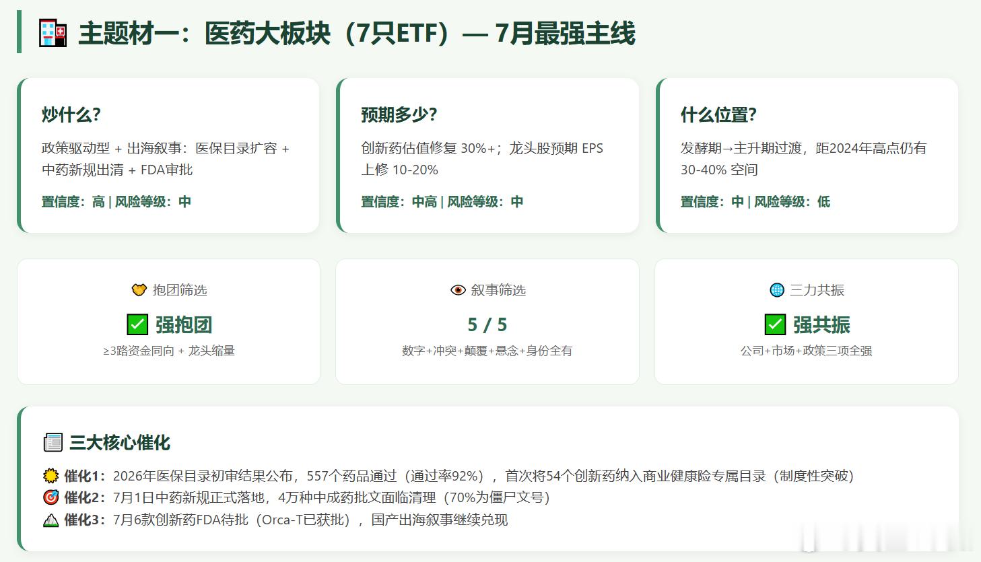Click the newspaper icon beside 三大核心催化
This screenshot has height=562, width=981.
coord(53,442)
